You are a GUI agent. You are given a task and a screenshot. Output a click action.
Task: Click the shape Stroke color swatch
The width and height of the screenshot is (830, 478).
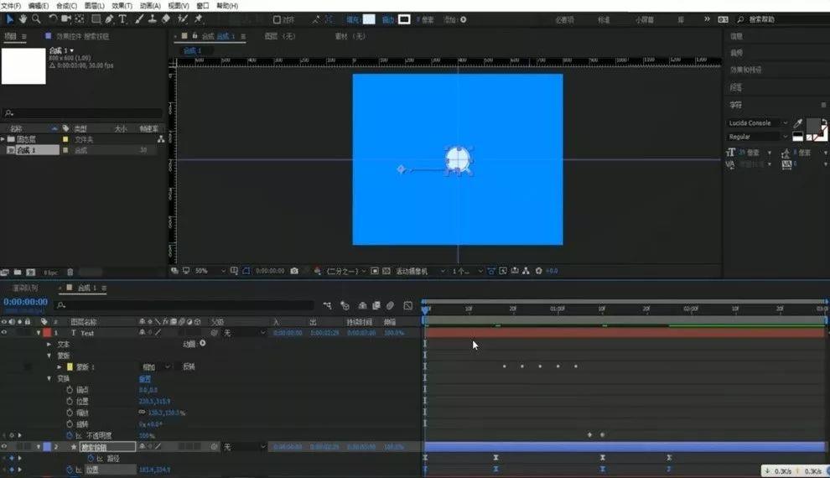[404, 19]
